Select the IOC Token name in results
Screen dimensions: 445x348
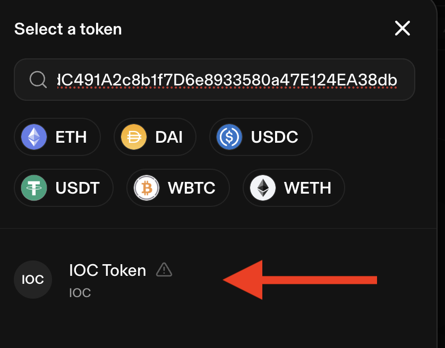pos(107,271)
